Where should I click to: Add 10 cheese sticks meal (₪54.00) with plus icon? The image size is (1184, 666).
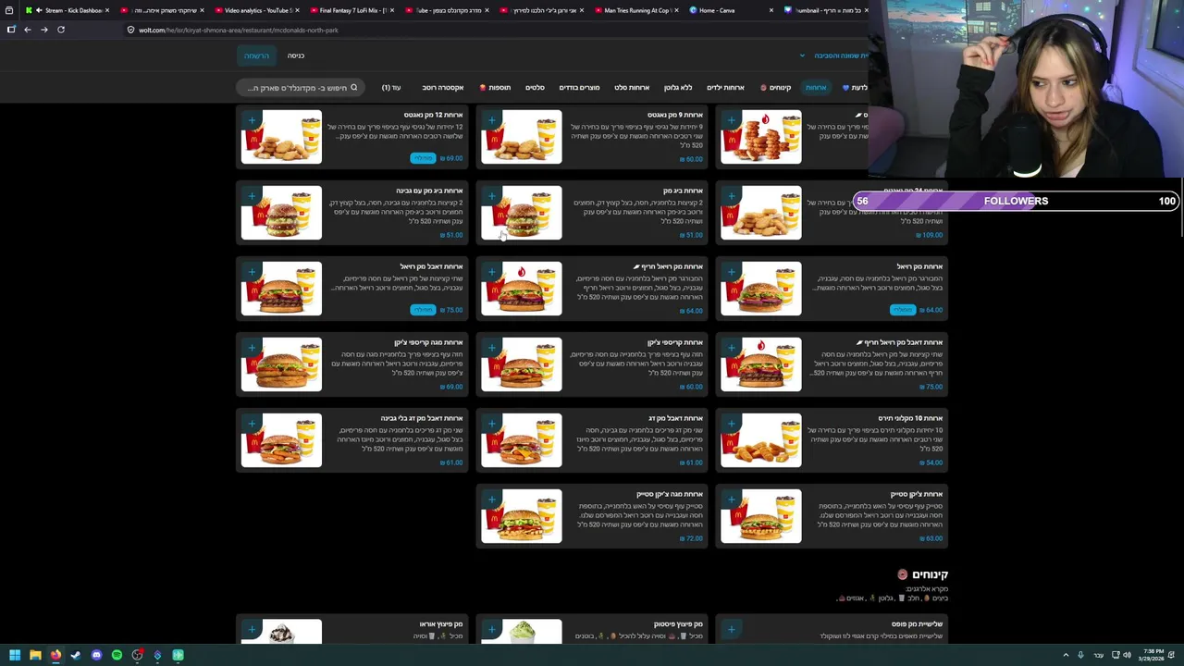[x=731, y=424]
